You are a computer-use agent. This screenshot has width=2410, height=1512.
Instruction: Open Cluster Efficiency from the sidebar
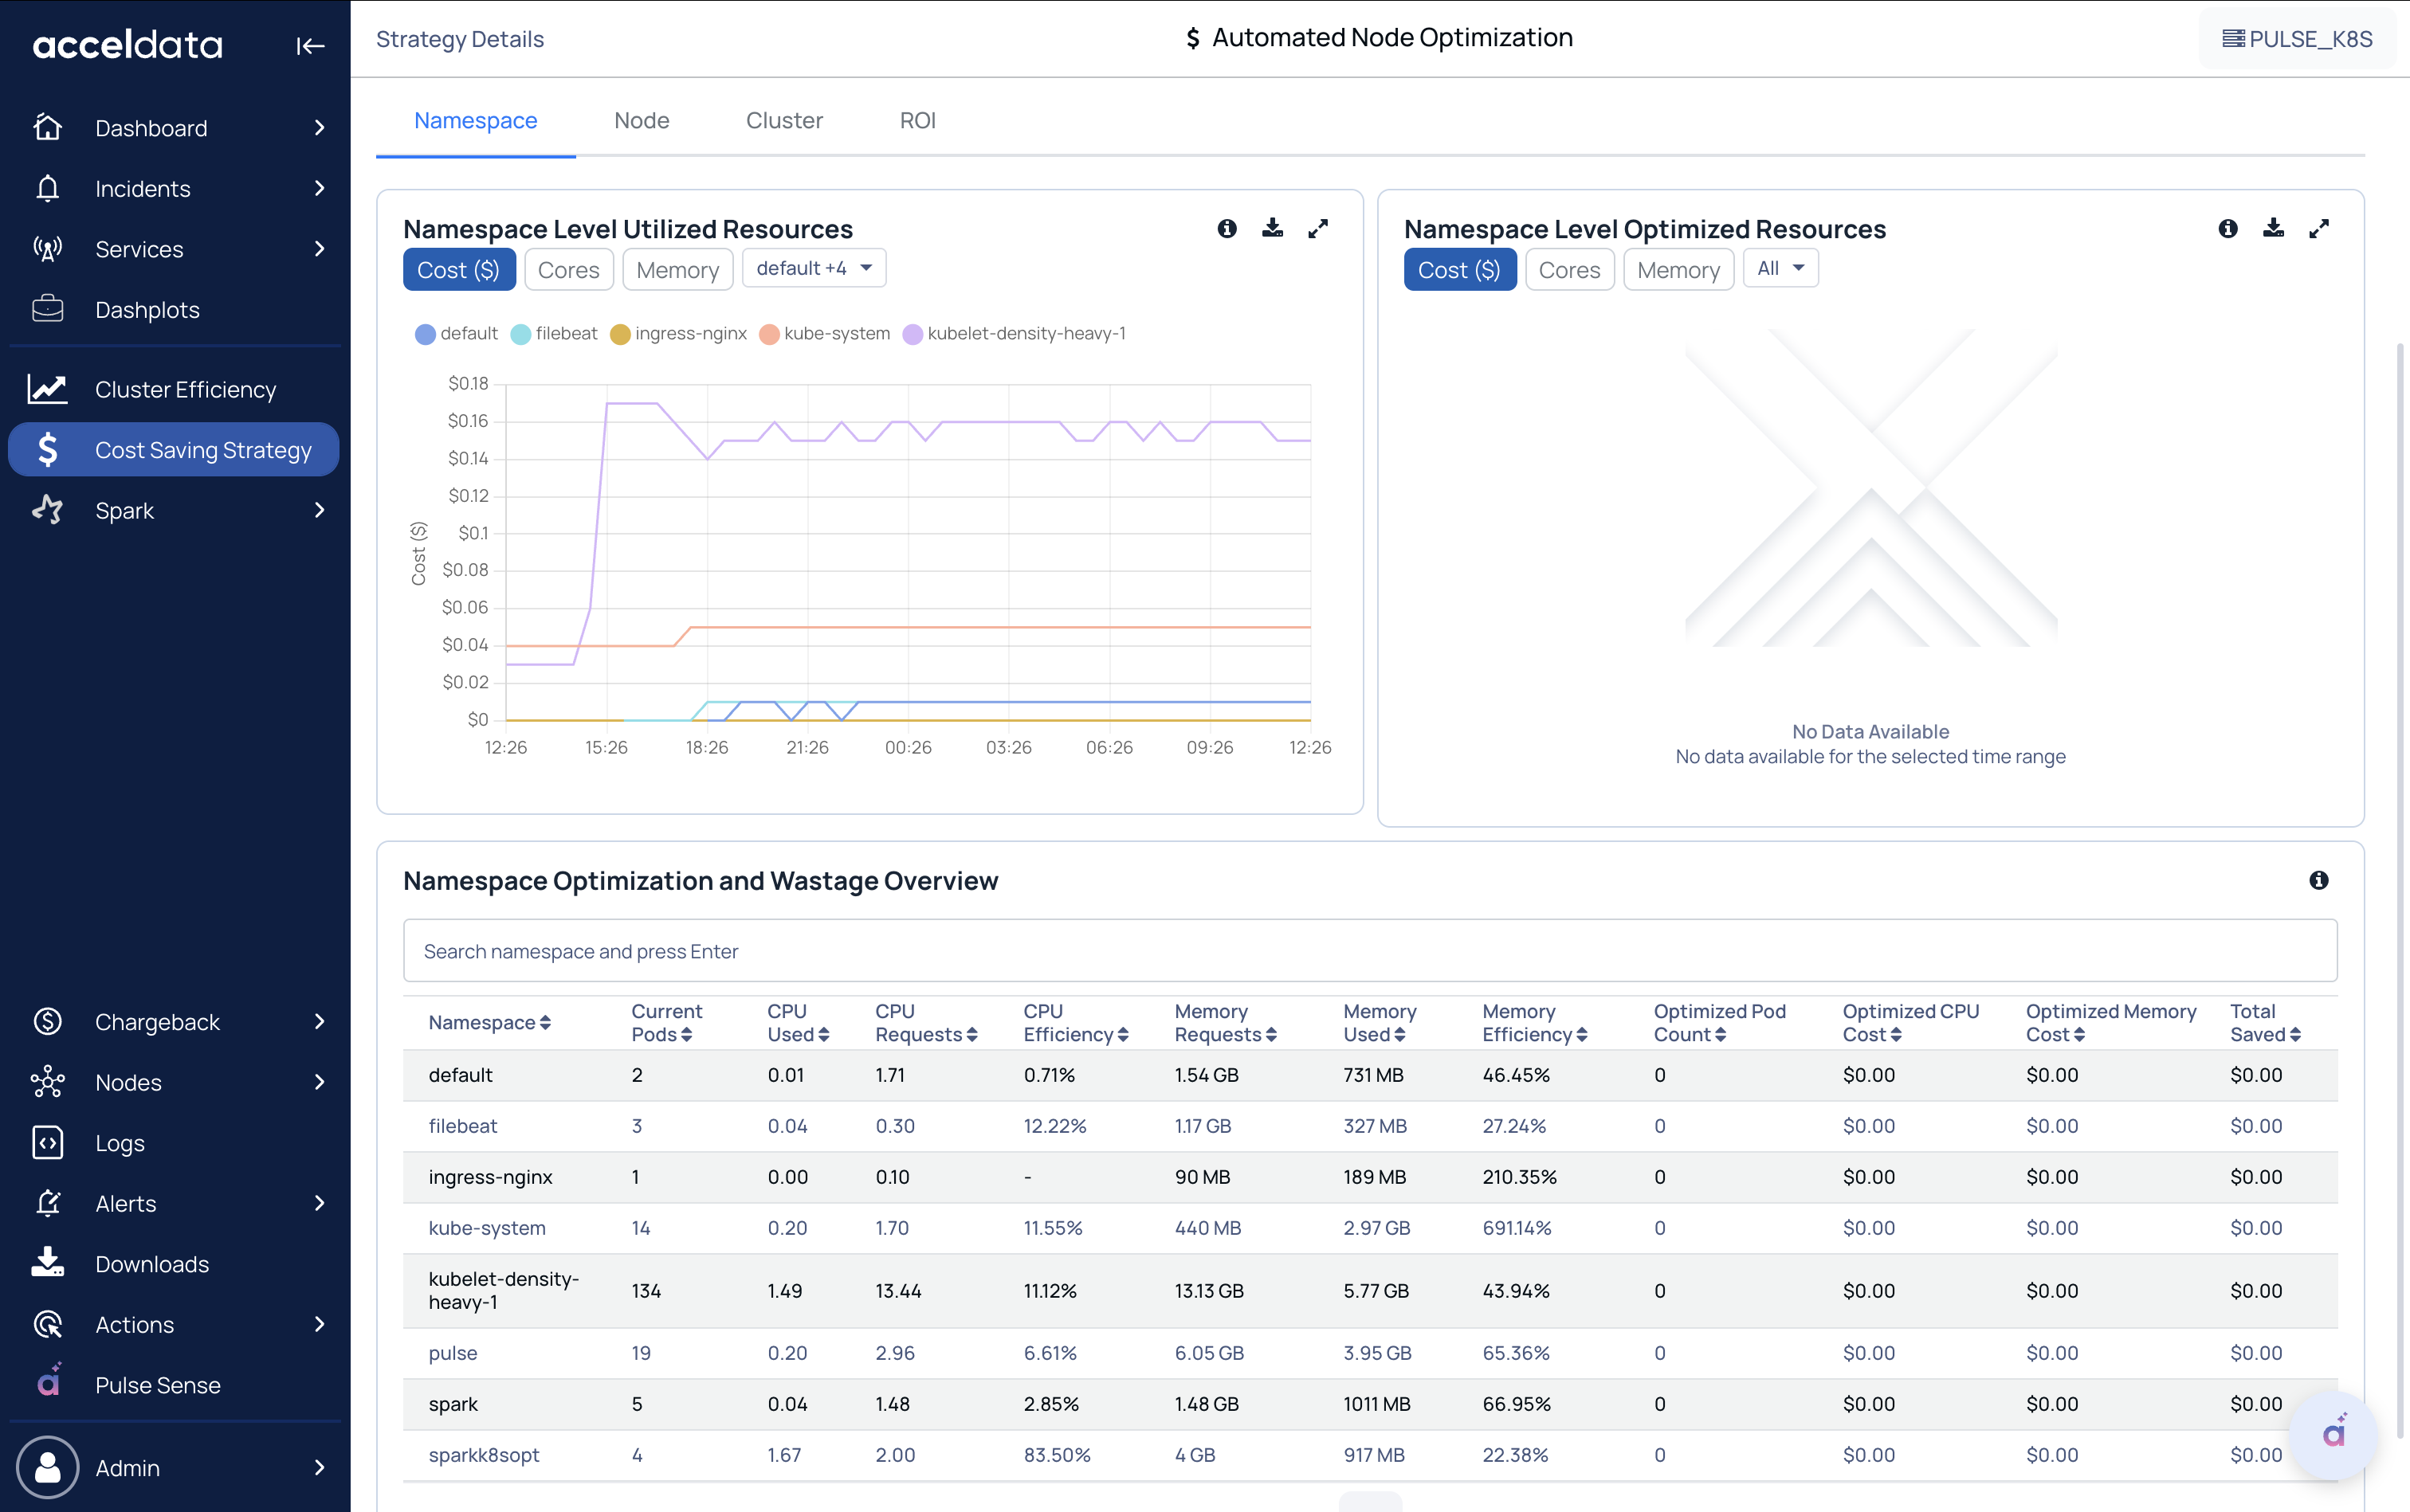[x=174, y=389]
